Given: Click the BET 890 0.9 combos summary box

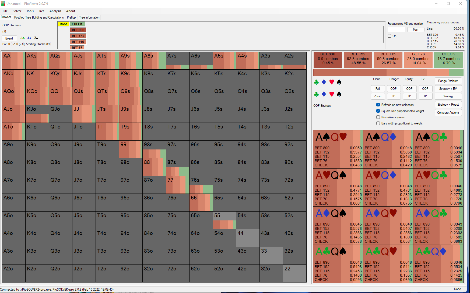Looking at the screenshot, I should point(328,60).
